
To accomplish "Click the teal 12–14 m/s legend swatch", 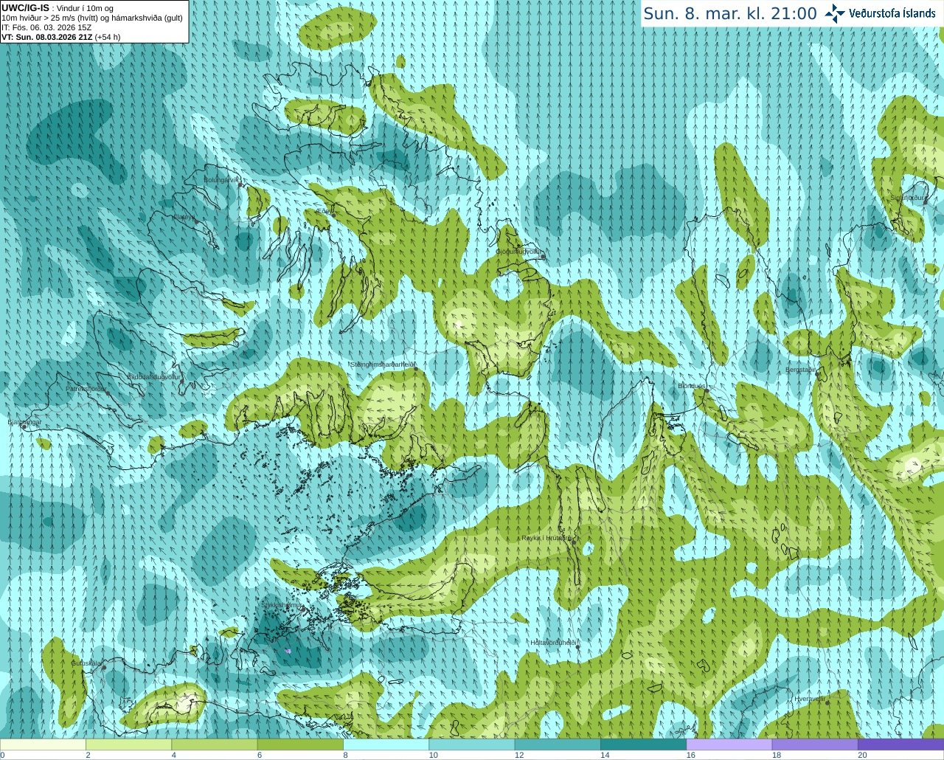I will (558, 745).
